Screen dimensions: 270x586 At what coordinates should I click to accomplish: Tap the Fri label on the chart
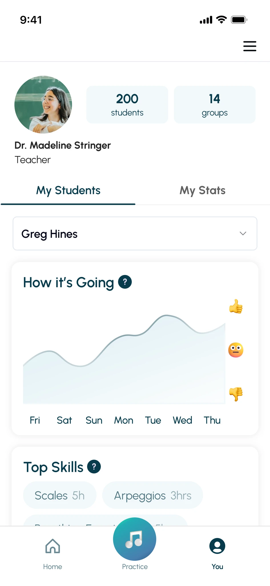[35, 420]
